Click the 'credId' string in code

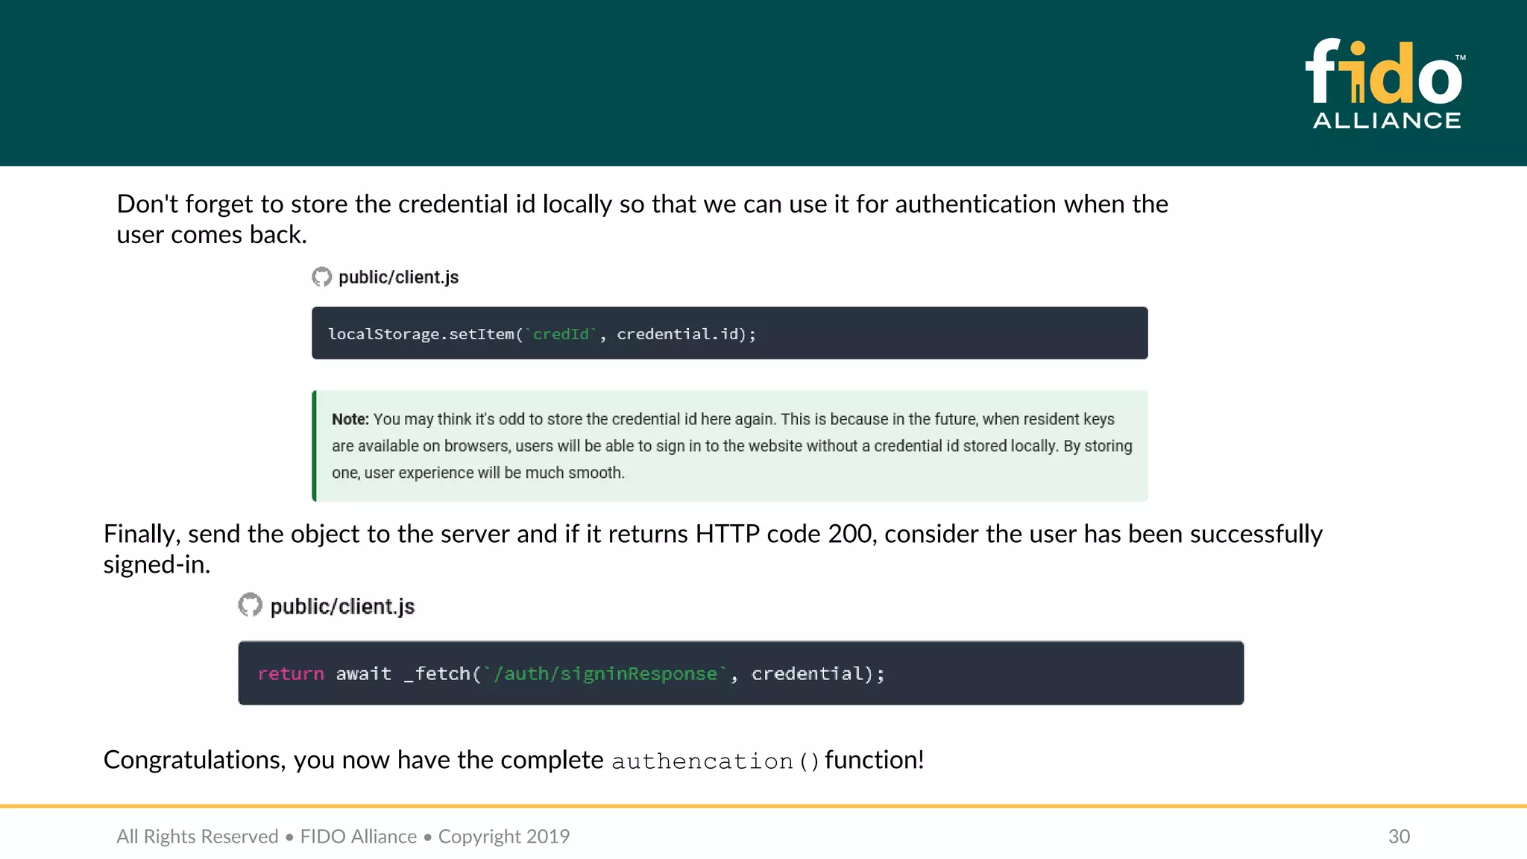[x=561, y=334]
